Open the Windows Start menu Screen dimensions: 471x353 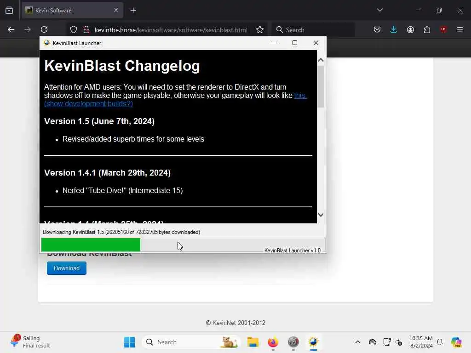129,342
